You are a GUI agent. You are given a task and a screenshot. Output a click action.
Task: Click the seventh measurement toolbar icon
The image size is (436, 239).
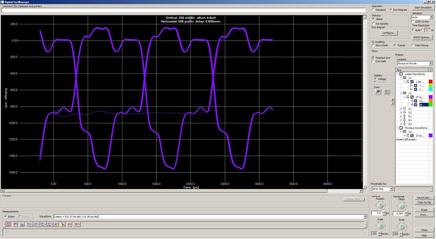coord(49,224)
